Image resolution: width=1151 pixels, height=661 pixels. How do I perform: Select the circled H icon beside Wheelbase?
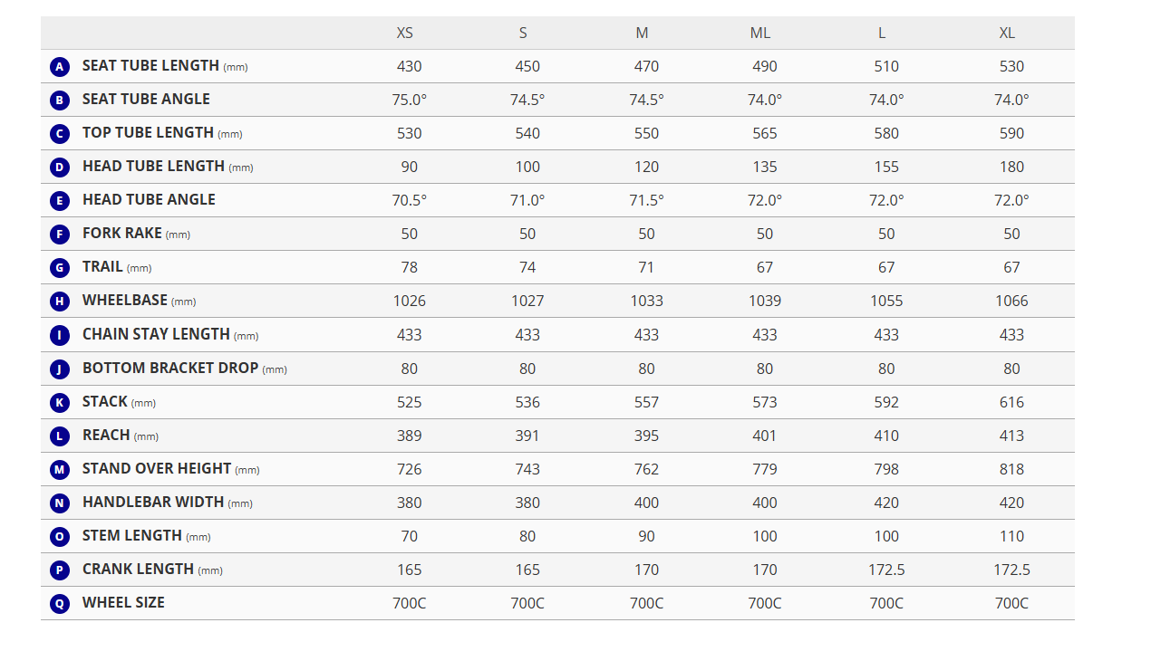[x=60, y=302]
